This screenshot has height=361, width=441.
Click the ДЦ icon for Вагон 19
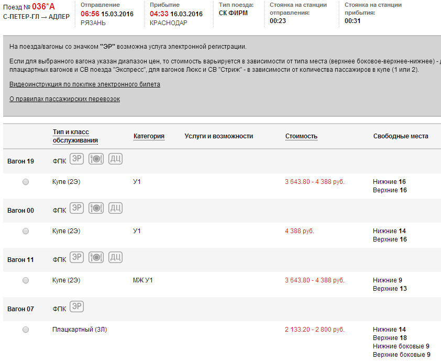pyautogui.click(x=115, y=159)
